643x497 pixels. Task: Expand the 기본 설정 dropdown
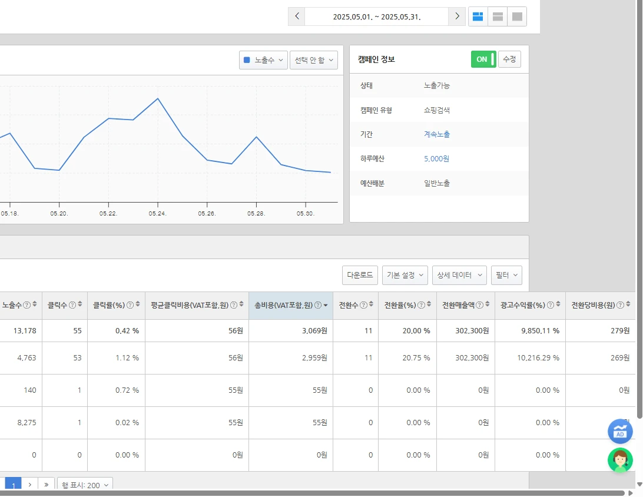coord(405,275)
